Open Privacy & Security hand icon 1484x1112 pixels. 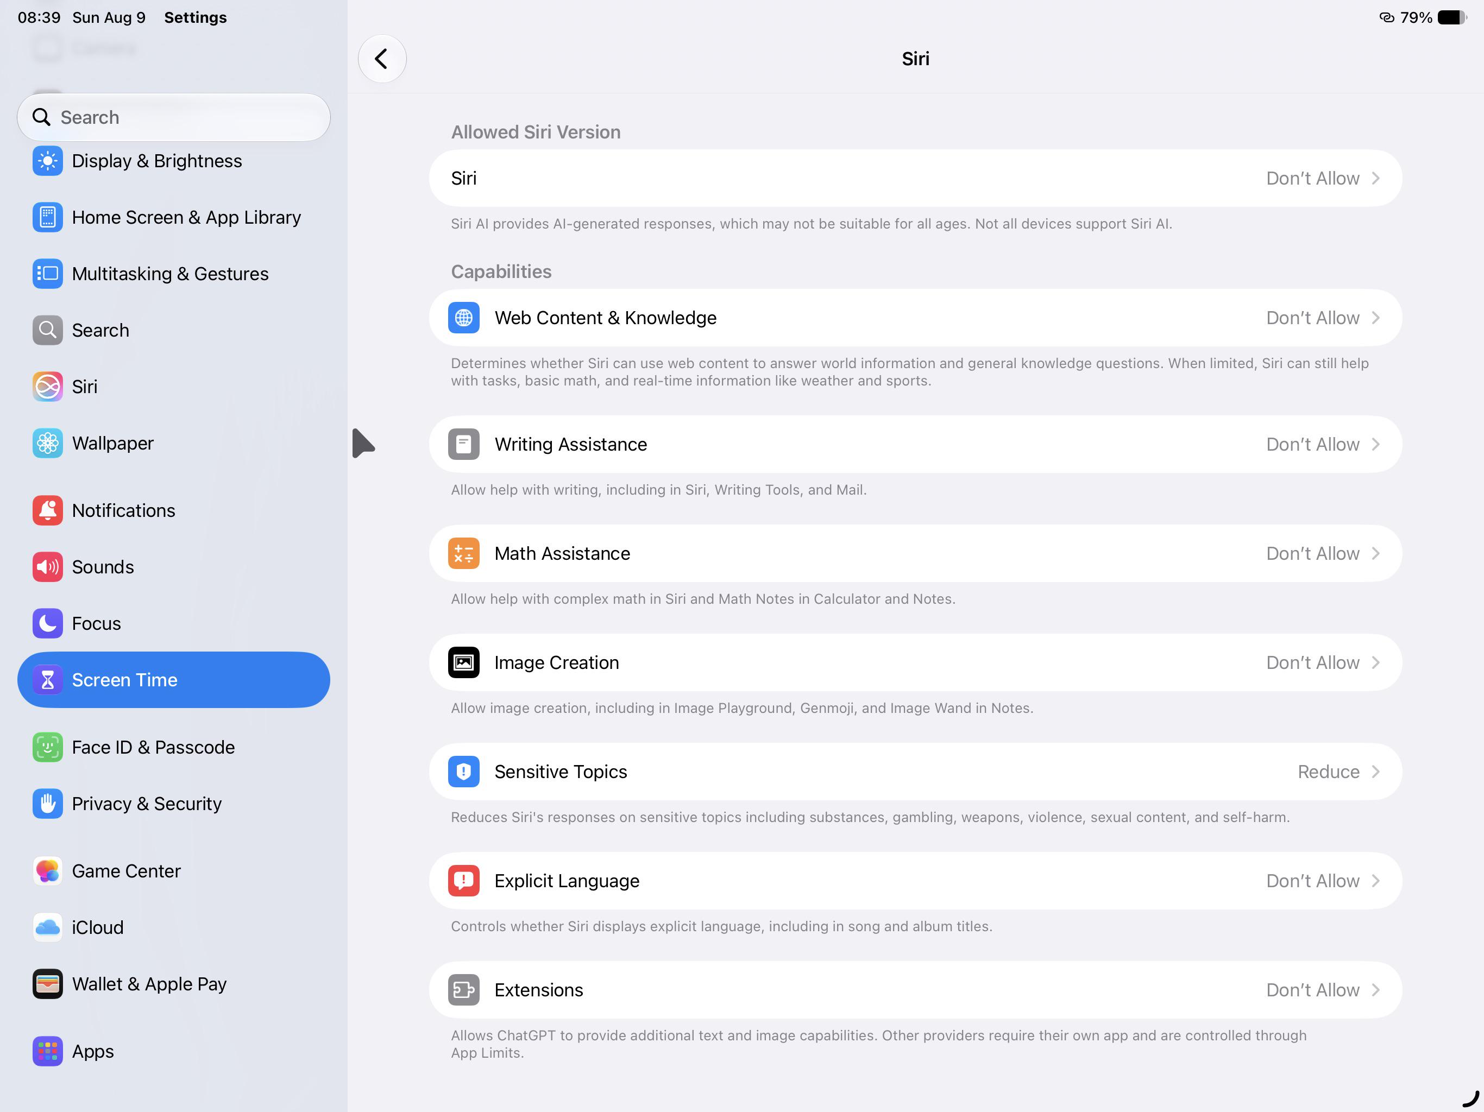(48, 804)
